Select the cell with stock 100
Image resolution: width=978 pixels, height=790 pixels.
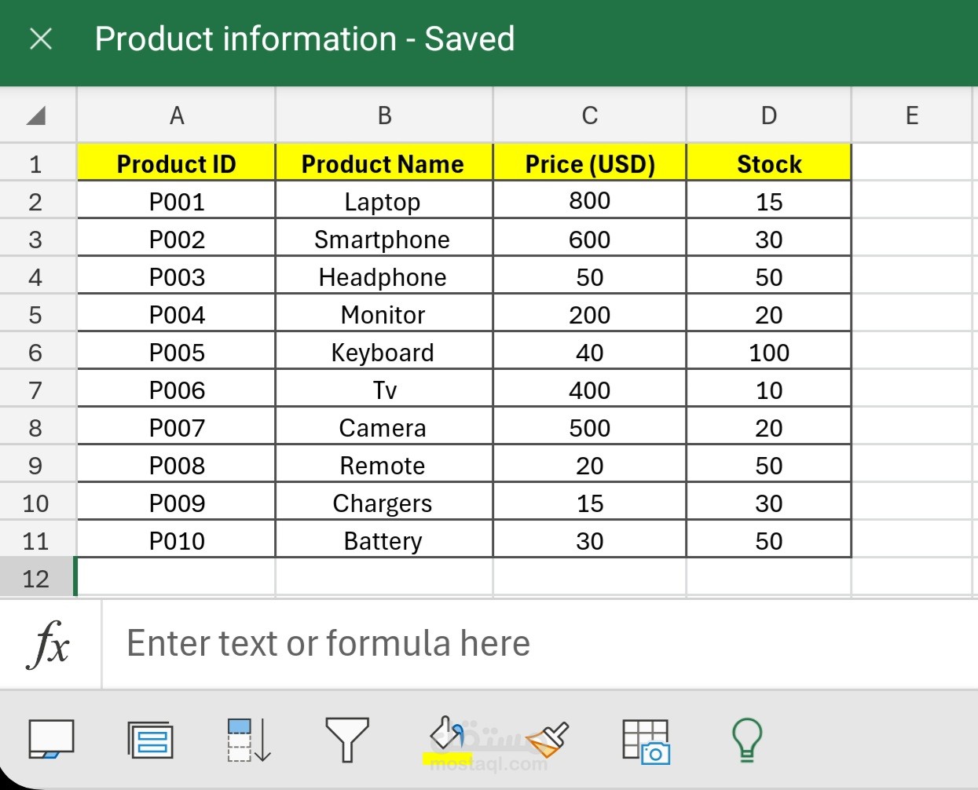768,353
